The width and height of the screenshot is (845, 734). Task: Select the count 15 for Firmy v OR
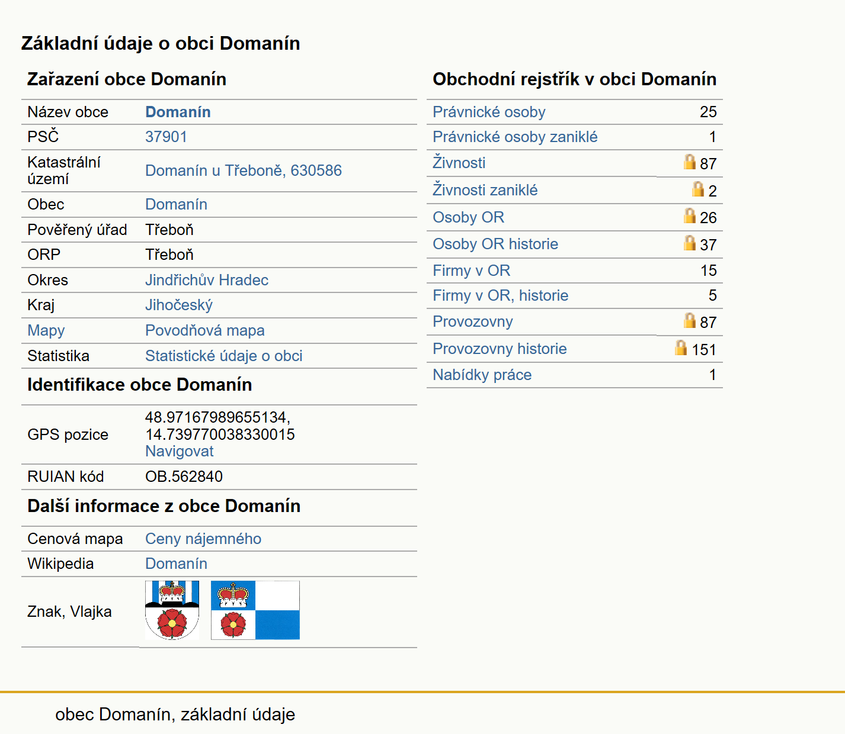click(709, 271)
